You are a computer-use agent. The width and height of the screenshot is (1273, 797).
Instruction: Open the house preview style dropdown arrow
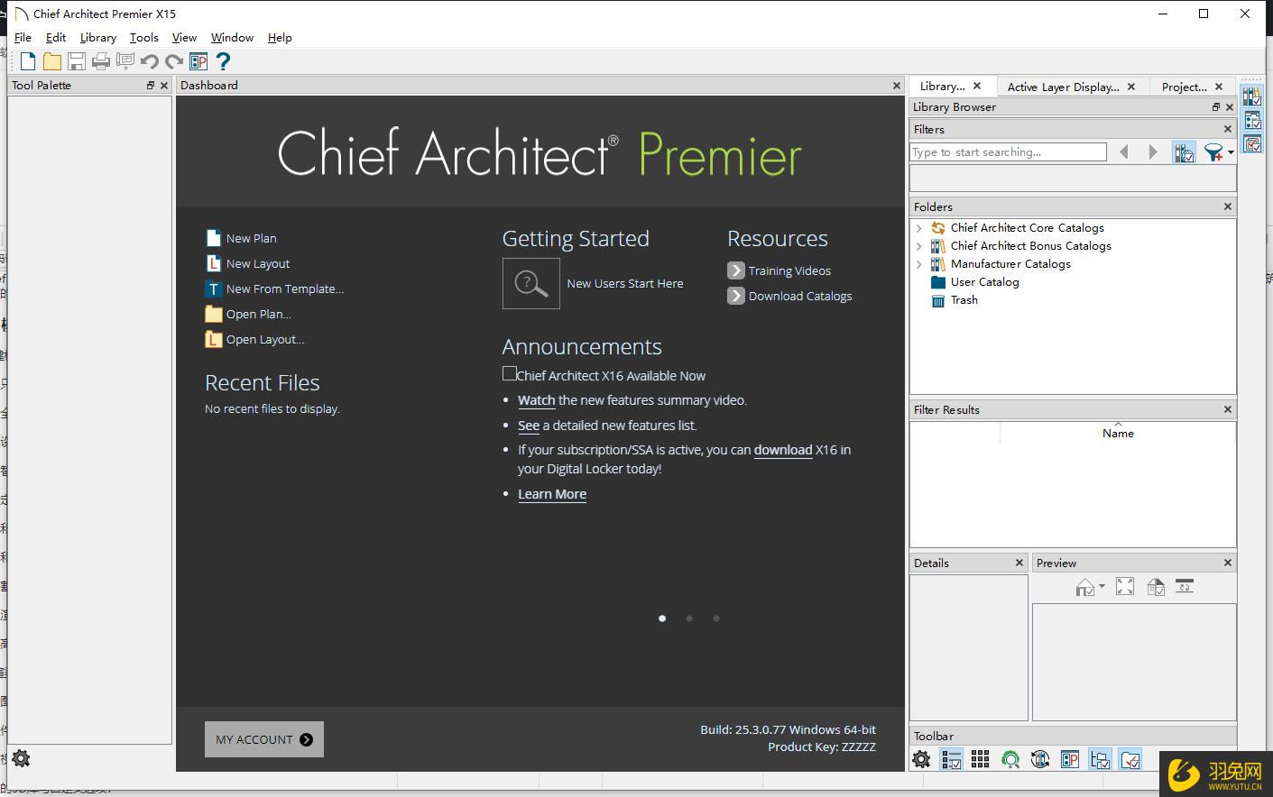coord(1102,587)
